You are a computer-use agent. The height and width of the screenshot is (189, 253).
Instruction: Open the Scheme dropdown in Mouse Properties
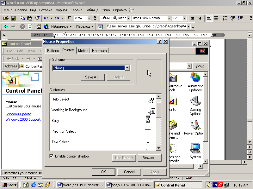(127, 68)
